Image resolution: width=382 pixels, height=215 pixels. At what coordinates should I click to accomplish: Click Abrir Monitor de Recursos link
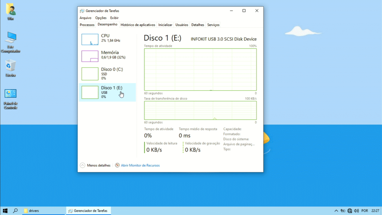tap(140, 165)
